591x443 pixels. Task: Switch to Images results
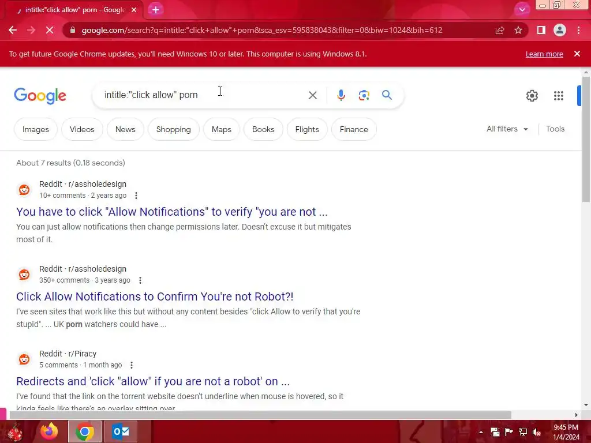pos(35,129)
